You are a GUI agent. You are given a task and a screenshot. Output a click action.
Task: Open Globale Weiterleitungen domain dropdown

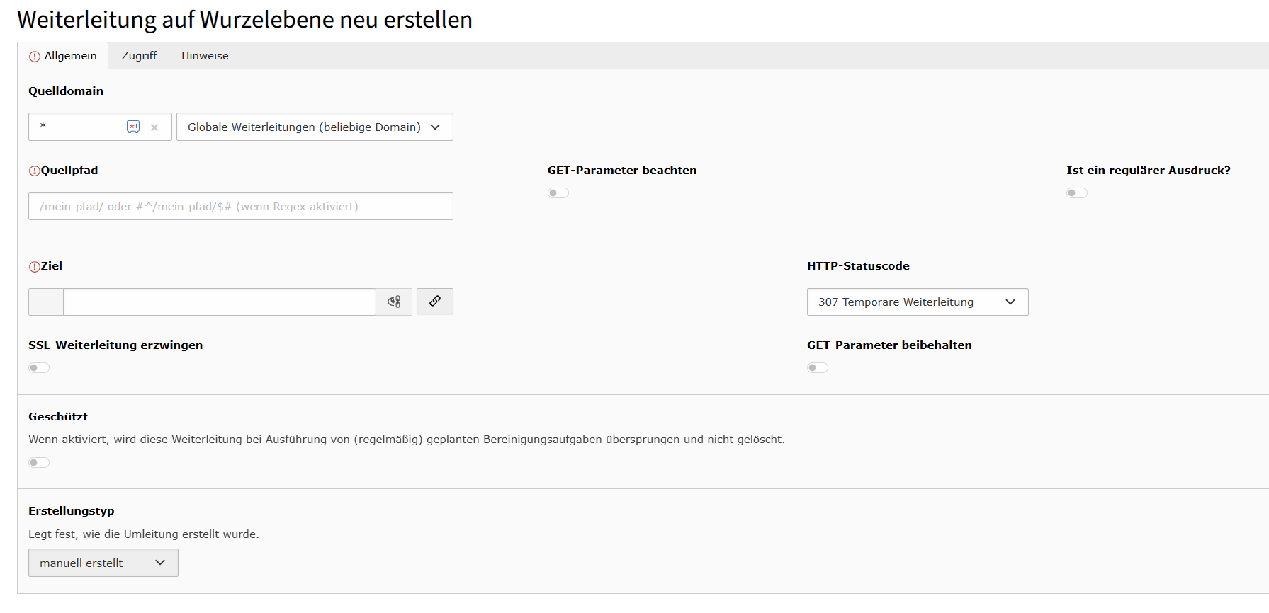[315, 127]
